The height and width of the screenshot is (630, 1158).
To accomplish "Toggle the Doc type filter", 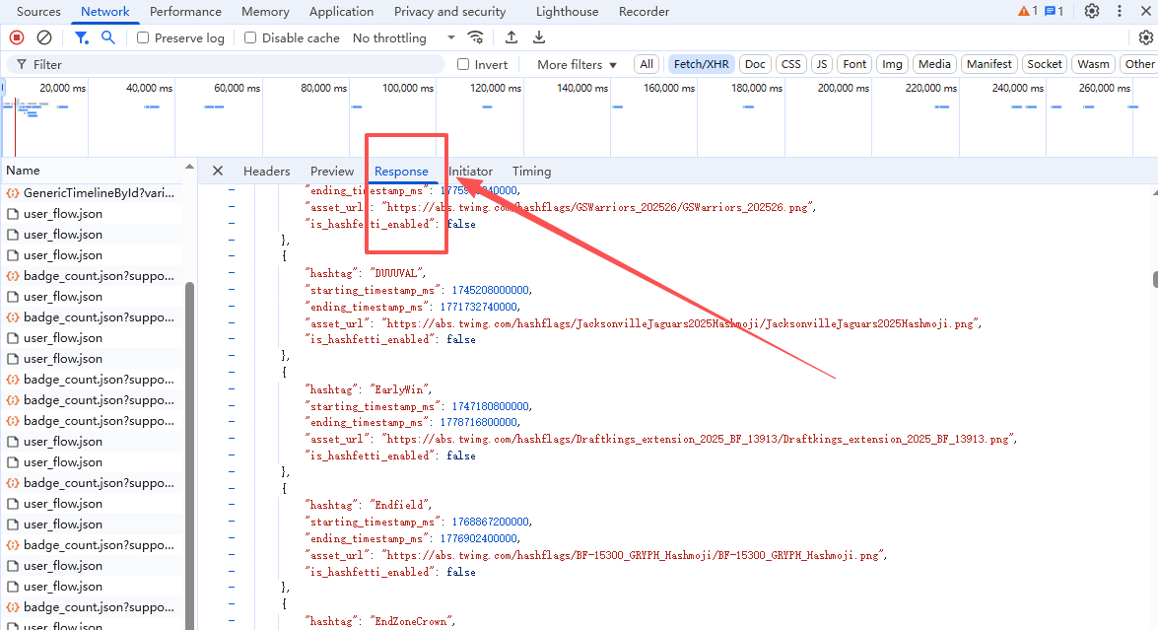I will pyautogui.click(x=755, y=64).
